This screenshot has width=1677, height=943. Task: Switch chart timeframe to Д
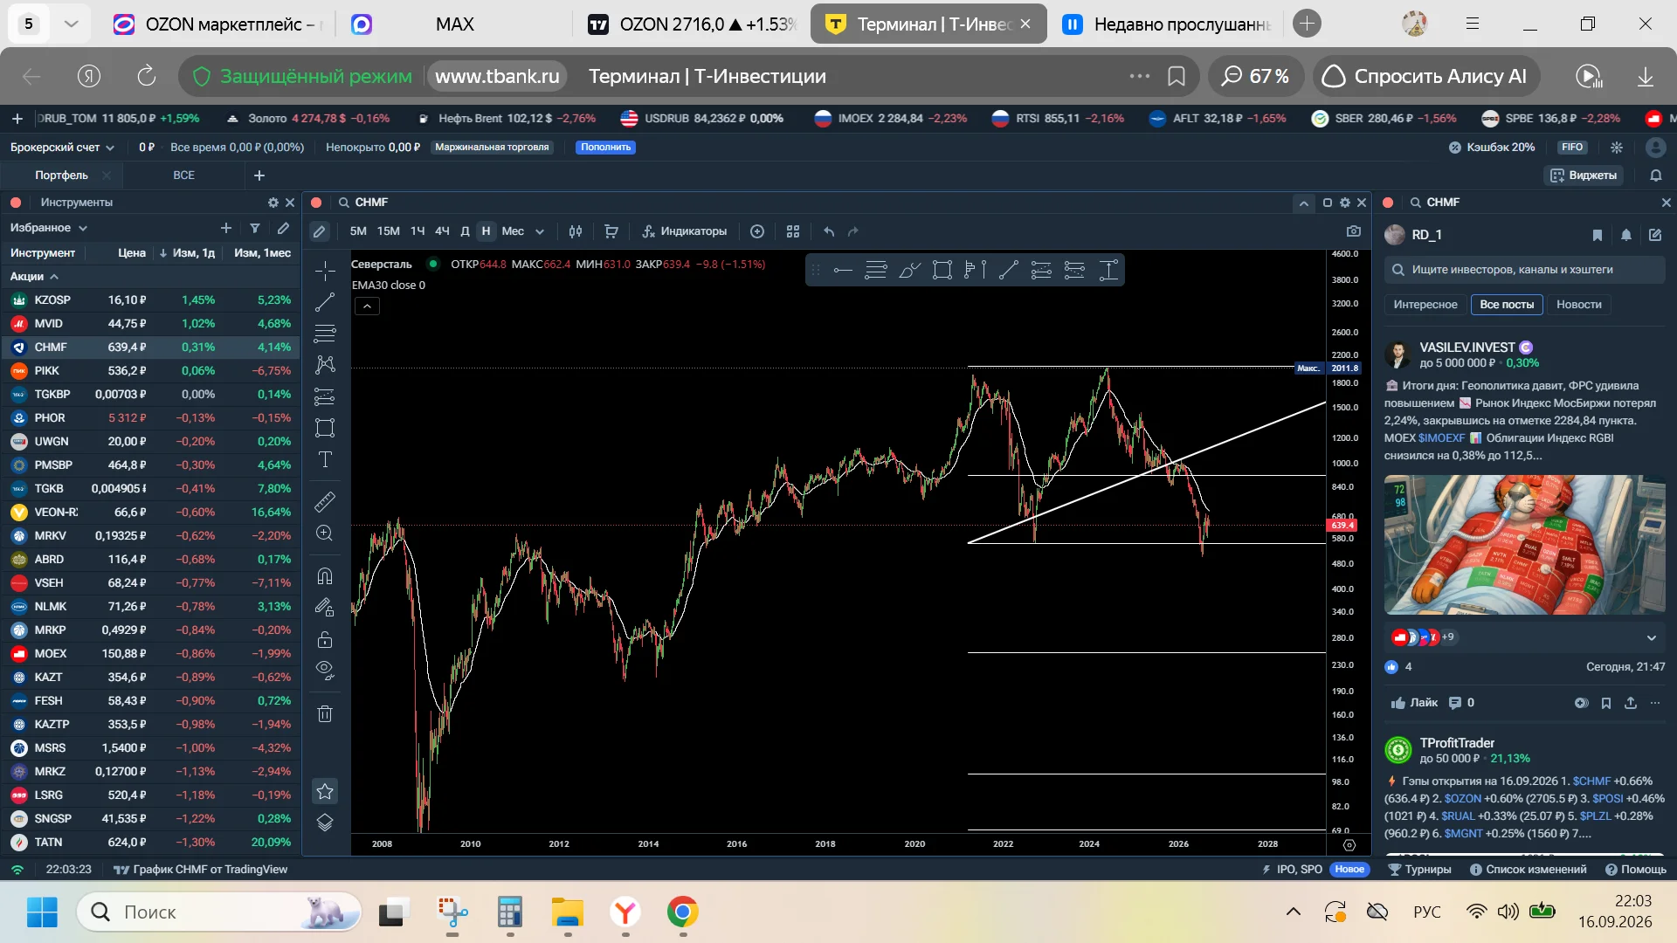coord(465,231)
